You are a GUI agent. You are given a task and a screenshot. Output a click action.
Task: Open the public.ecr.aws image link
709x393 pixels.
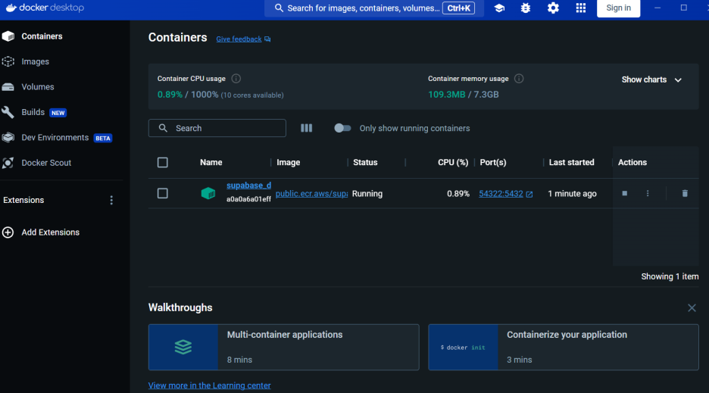tap(311, 194)
